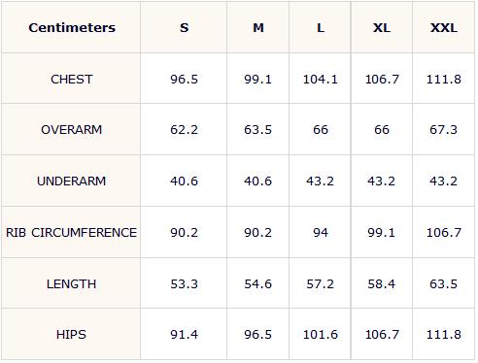Click the LENGTH row label

72,284
